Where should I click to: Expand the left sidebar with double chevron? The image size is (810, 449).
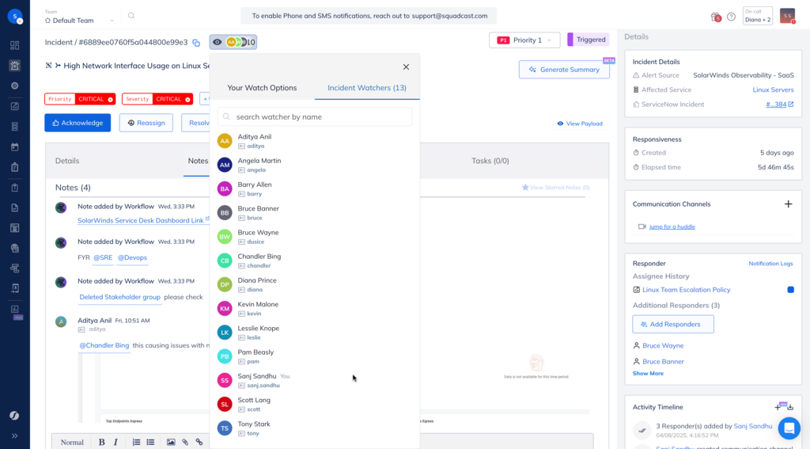pos(14,436)
